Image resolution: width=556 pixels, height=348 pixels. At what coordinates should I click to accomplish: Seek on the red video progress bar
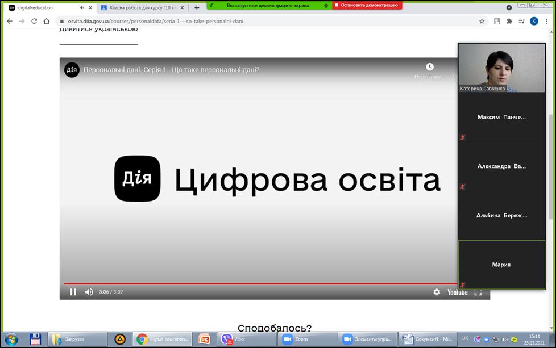[x=256, y=283]
